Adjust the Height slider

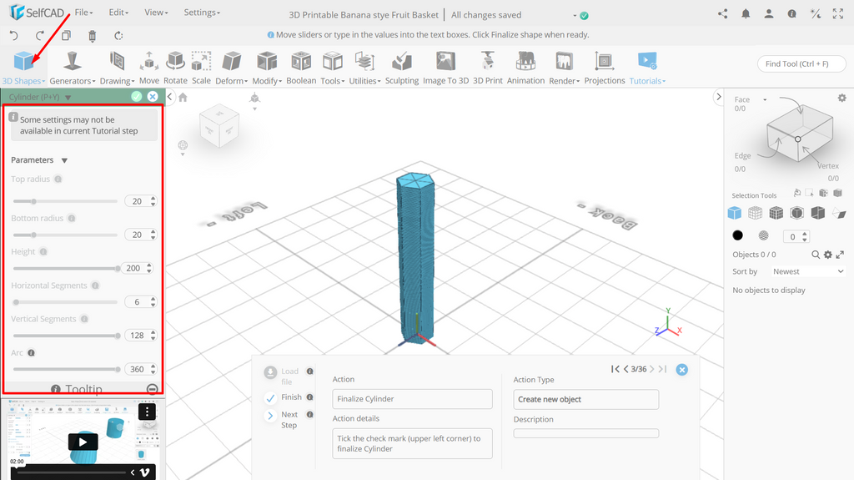pos(65,268)
